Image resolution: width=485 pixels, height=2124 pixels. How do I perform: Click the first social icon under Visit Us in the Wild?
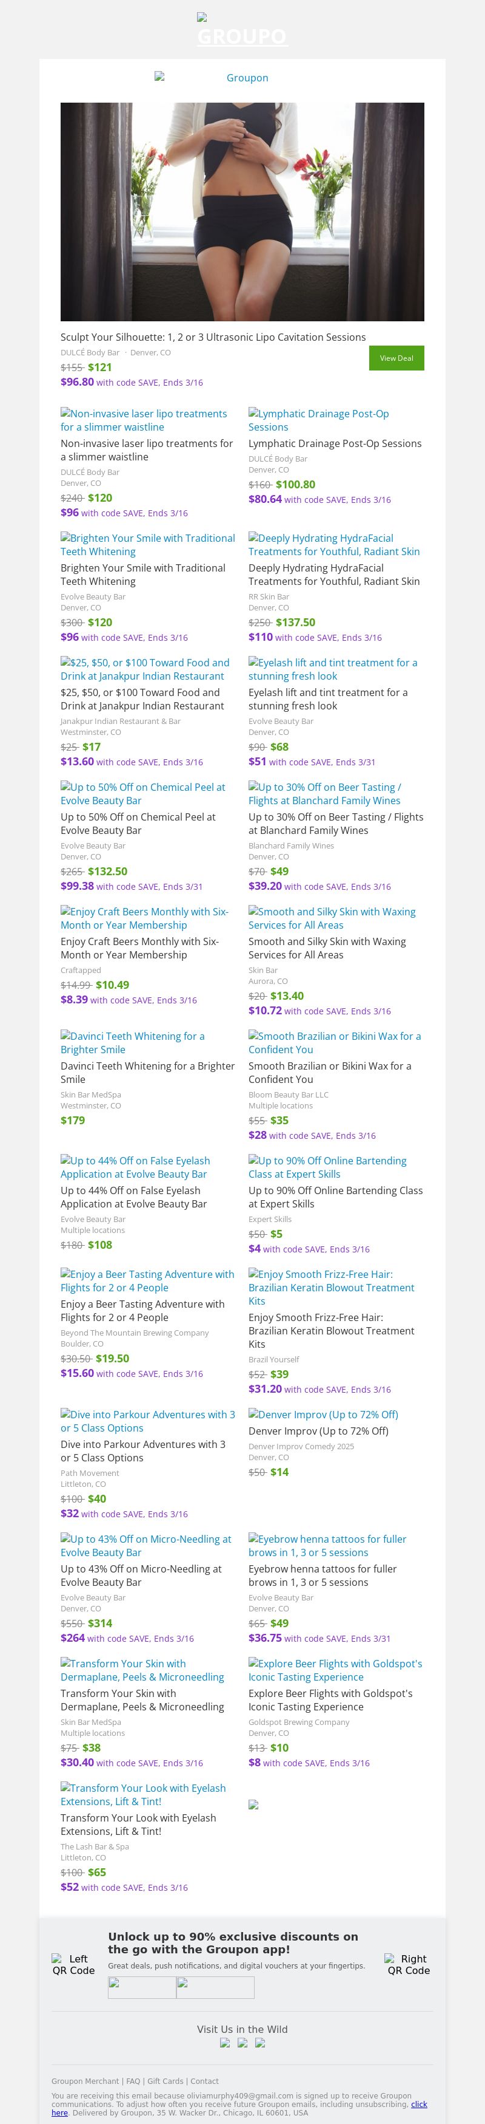pyautogui.click(x=225, y=2043)
